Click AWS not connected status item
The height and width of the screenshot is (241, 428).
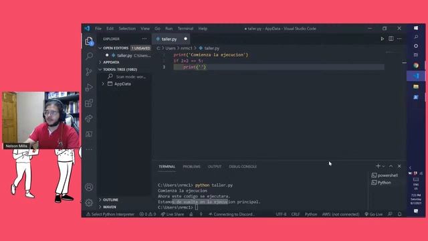tap(340, 214)
